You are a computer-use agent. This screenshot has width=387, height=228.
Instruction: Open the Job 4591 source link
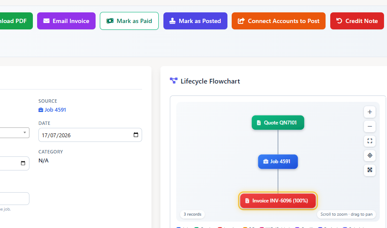coord(52,110)
